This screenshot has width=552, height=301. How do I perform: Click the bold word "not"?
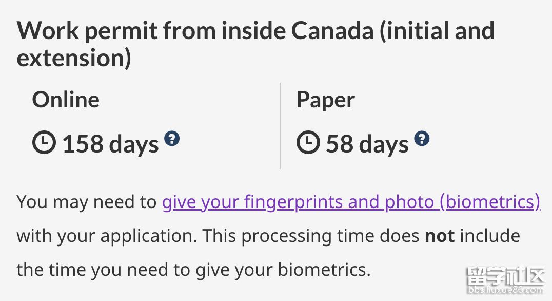pos(440,236)
